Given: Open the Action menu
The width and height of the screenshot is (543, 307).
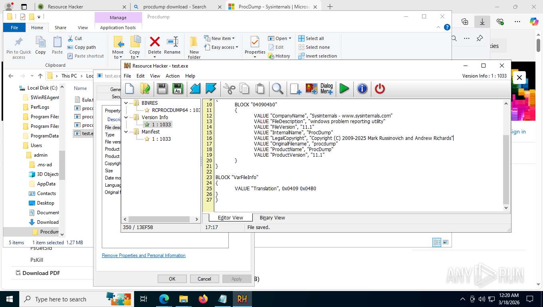Looking at the screenshot, I should coord(172,76).
